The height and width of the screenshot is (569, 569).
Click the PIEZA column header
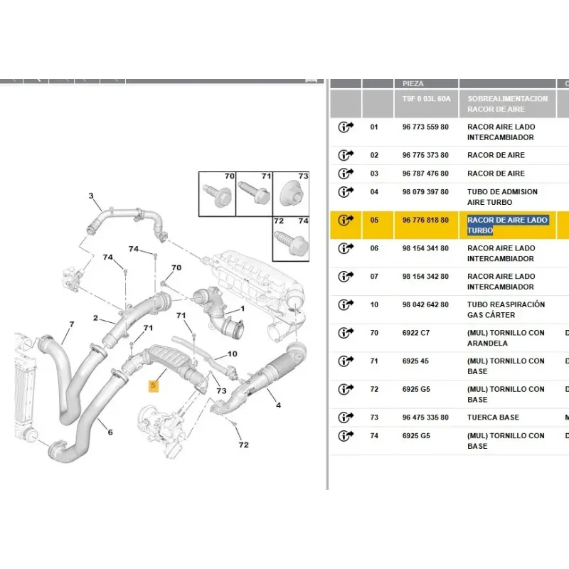[413, 83]
